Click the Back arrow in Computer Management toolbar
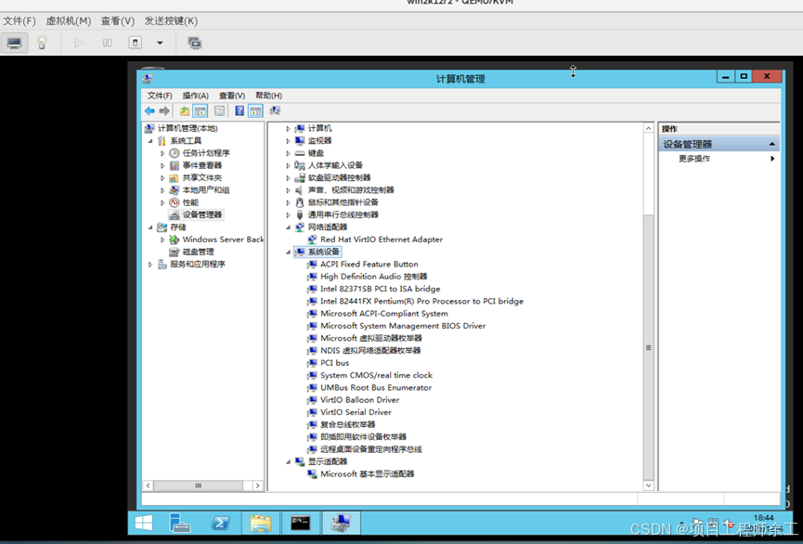 149,110
